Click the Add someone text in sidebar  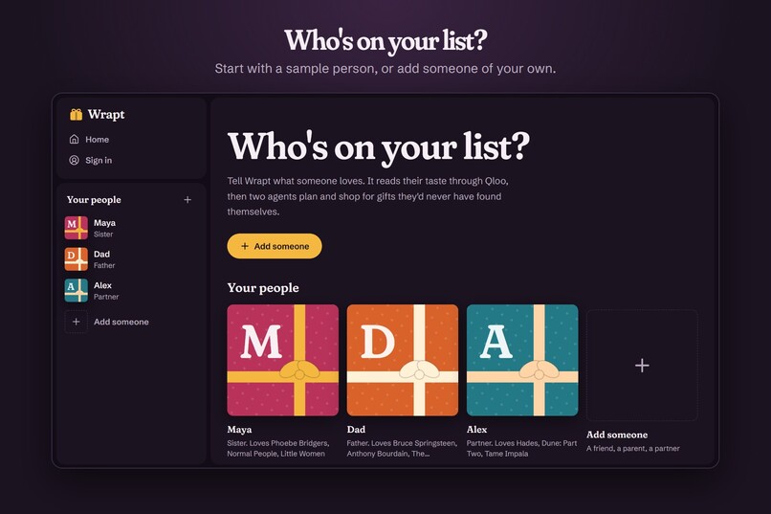(x=121, y=322)
